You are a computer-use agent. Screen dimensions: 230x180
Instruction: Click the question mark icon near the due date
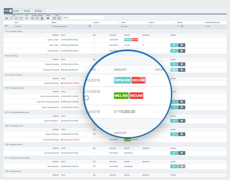pos(89,26)
